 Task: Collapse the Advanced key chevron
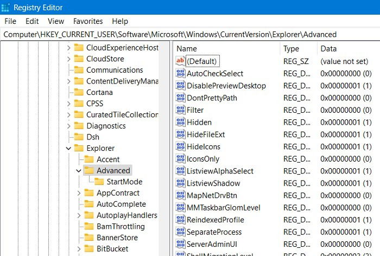click(x=79, y=171)
